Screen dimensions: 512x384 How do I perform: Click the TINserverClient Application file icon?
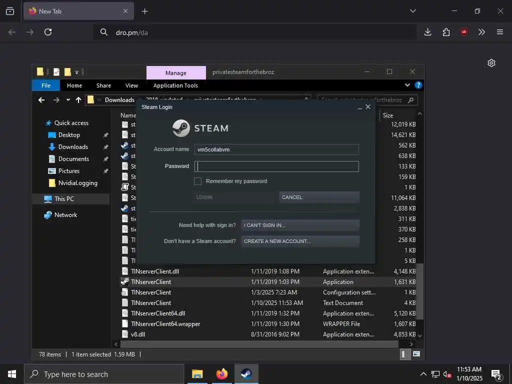point(124,282)
